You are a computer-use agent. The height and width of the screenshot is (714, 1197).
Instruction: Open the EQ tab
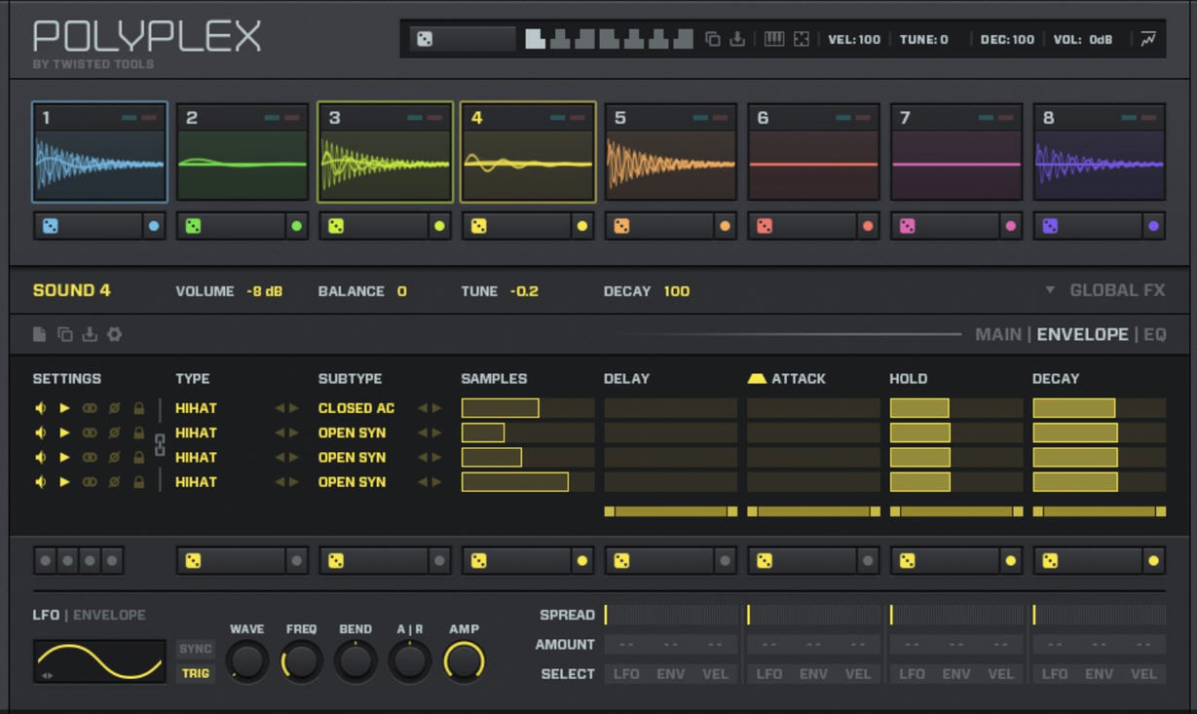1156,333
